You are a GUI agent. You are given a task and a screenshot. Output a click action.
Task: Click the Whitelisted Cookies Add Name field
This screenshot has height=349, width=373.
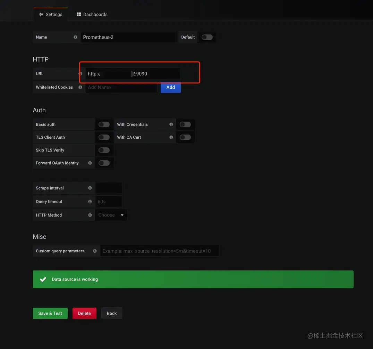pos(121,87)
